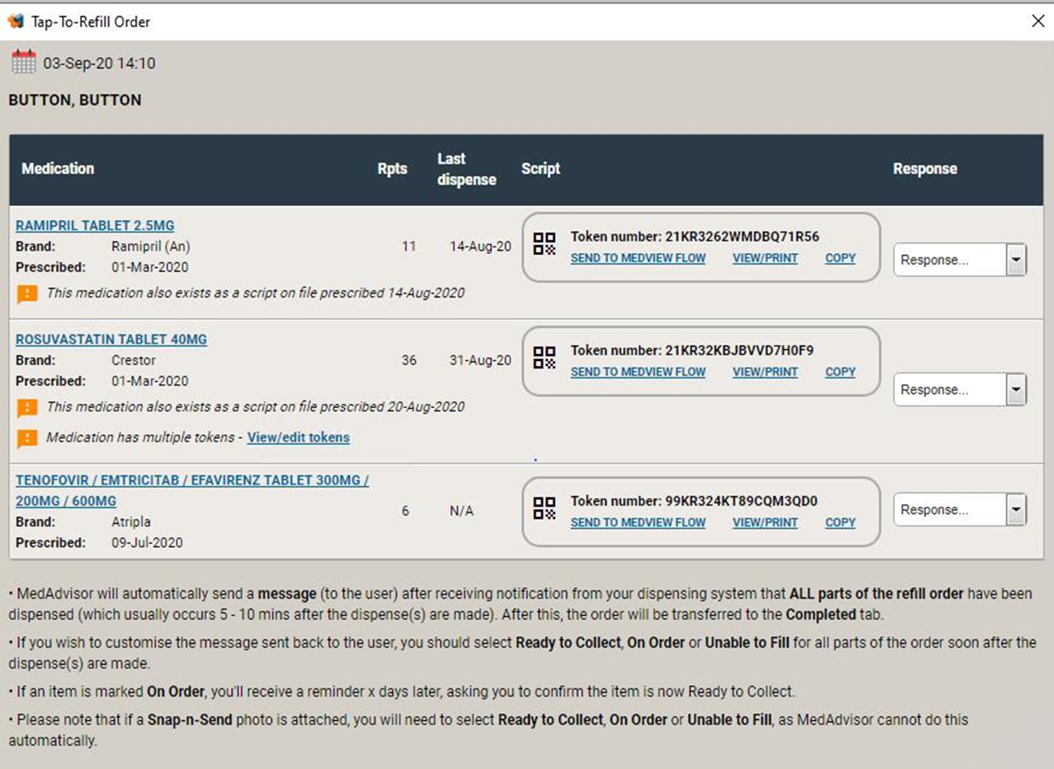
Task: Click the N/A last dispense value
Action: coord(461,511)
